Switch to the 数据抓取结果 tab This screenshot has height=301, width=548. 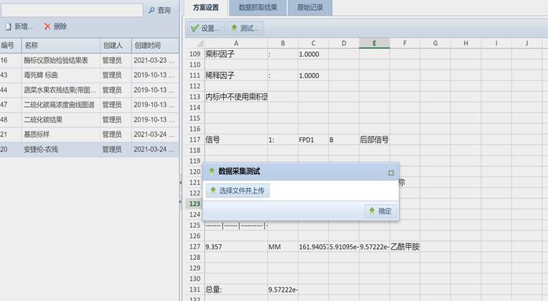pos(258,8)
